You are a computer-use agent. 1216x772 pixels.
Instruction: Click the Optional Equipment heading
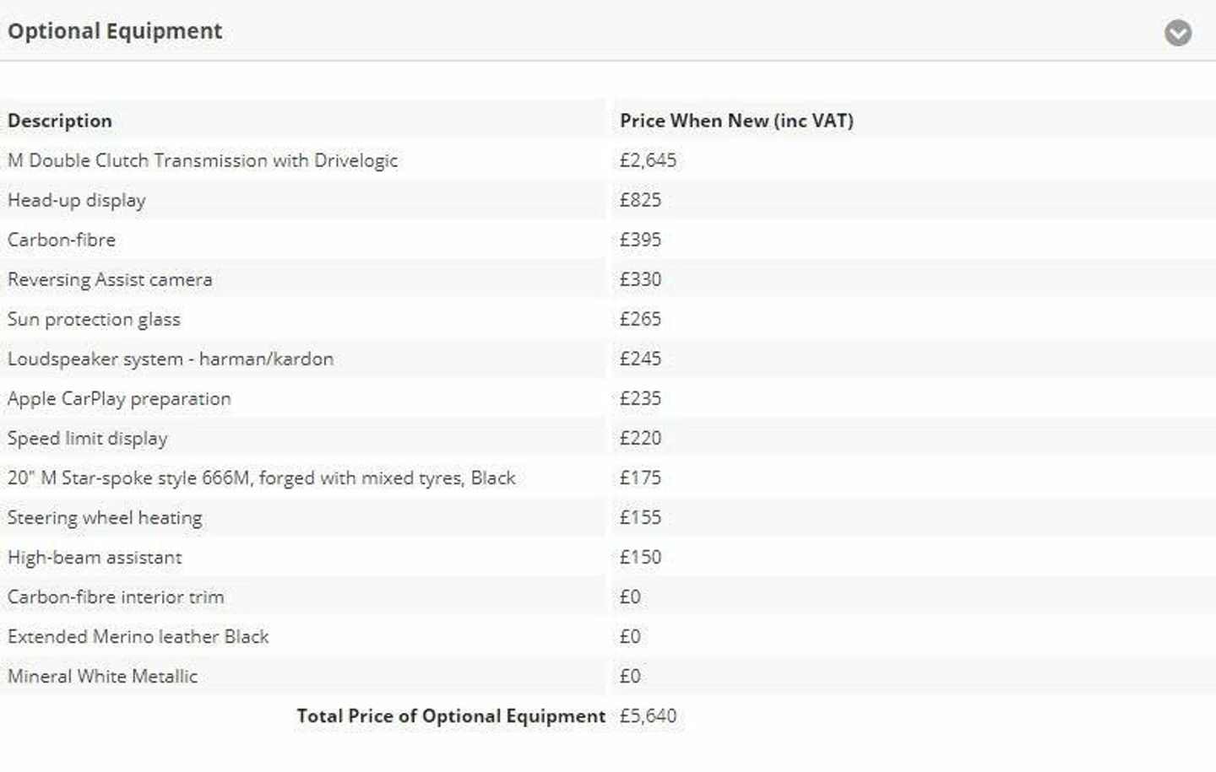tap(115, 31)
